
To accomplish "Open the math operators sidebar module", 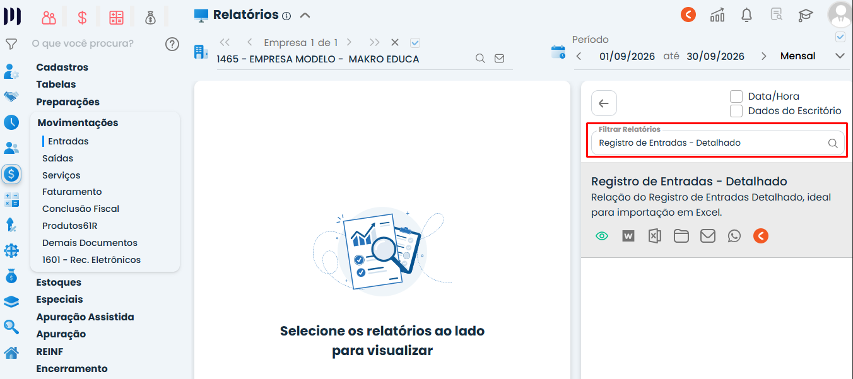I will 11,199.
